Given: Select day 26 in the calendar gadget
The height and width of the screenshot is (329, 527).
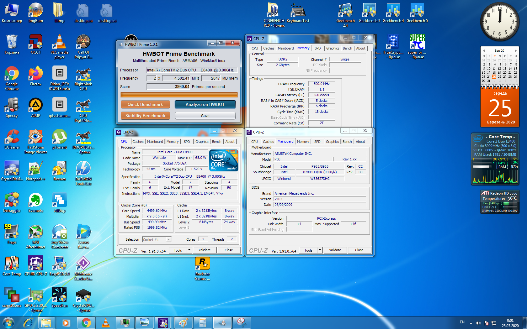Looking at the screenshot, I should pyautogui.click(x=499, y=76).
